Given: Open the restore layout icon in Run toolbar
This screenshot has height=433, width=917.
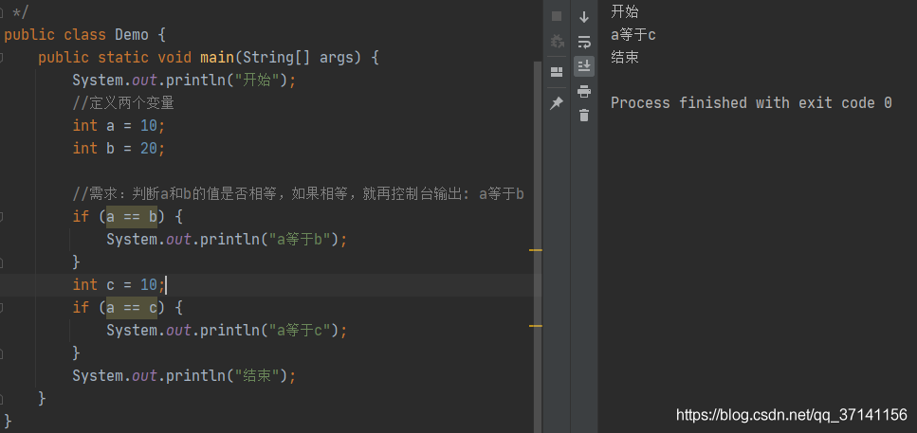Looking at the screenshot, I should [x=557, y=72].
